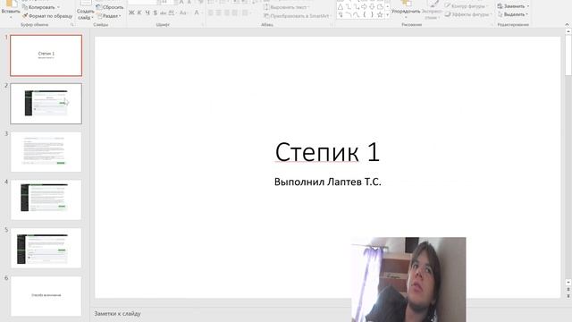Open the arrow under Вставить
Image resolution: width=572 pixels, height=322 pixels.
11,17
